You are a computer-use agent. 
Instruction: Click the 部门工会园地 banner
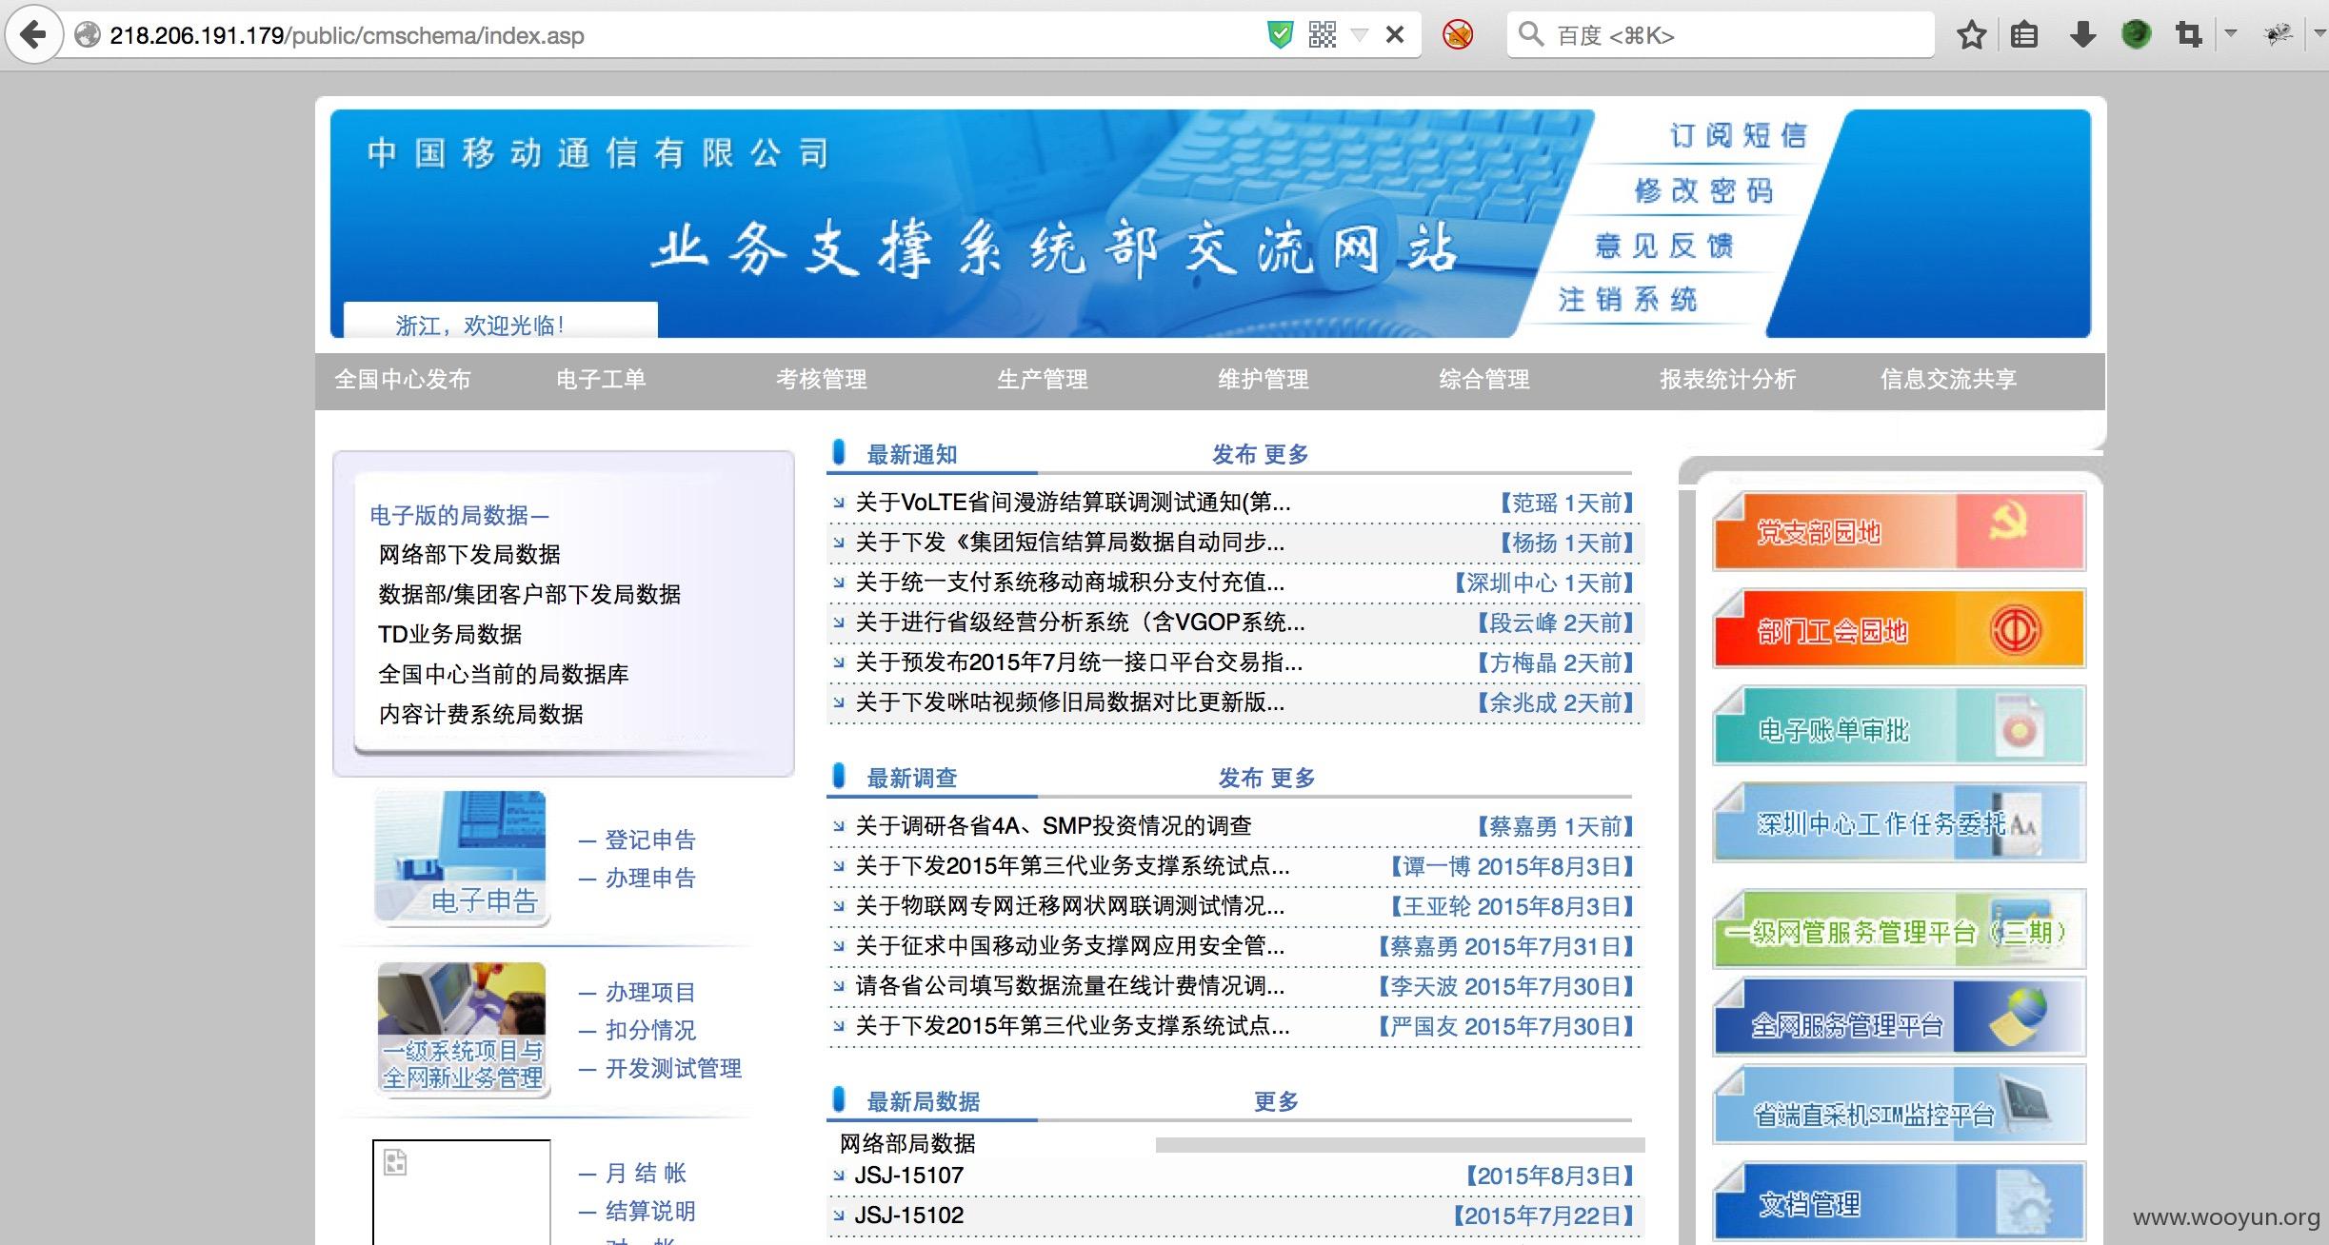1899,628
